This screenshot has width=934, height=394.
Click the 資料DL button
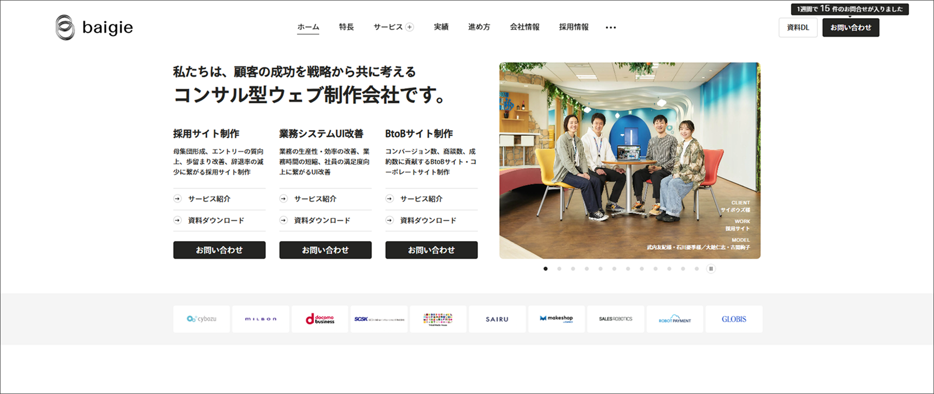coord(798,27)
